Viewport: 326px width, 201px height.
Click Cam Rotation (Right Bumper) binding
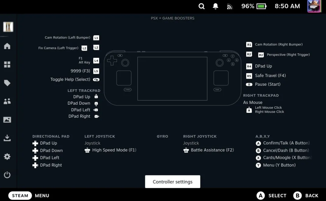tap(279, 45)
